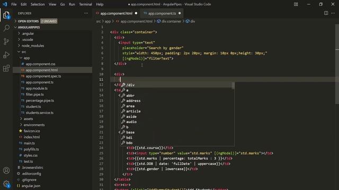
Task: Select app.component.html in the explorer
Action: coord(52,70)
